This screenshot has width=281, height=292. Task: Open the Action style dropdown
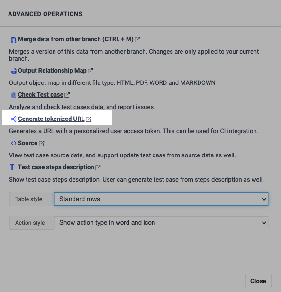coord(161,223)
